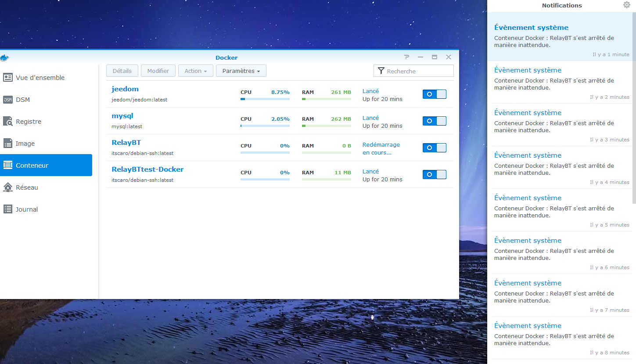Click the jeedom CPU usage bar

tap(265, 99)
